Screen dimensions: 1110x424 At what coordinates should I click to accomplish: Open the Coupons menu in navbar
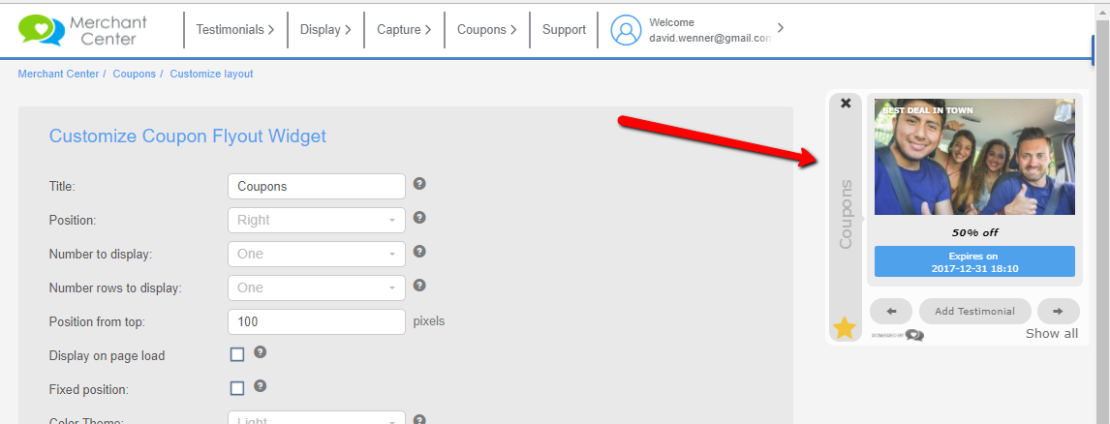[x=487, y=30]
